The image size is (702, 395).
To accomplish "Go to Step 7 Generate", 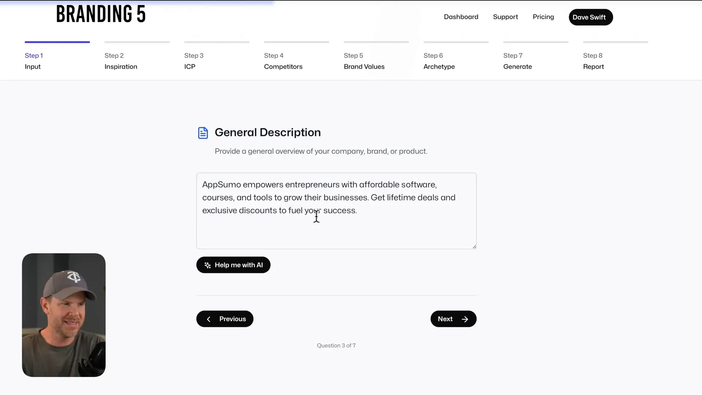I will point(536,56).
